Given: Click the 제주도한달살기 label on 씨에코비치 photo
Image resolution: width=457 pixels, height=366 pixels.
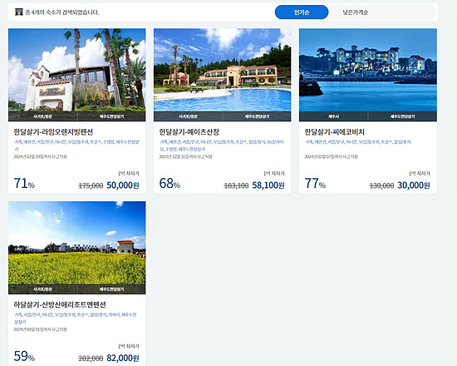Looking at the screenshot, I should coord(402,116).
